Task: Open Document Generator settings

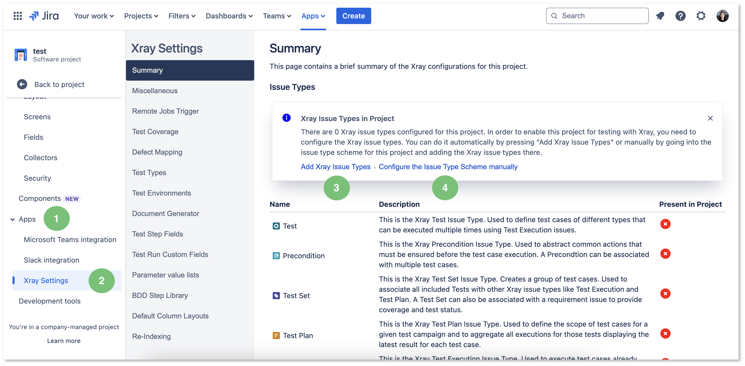Action: tap(166, 214)
